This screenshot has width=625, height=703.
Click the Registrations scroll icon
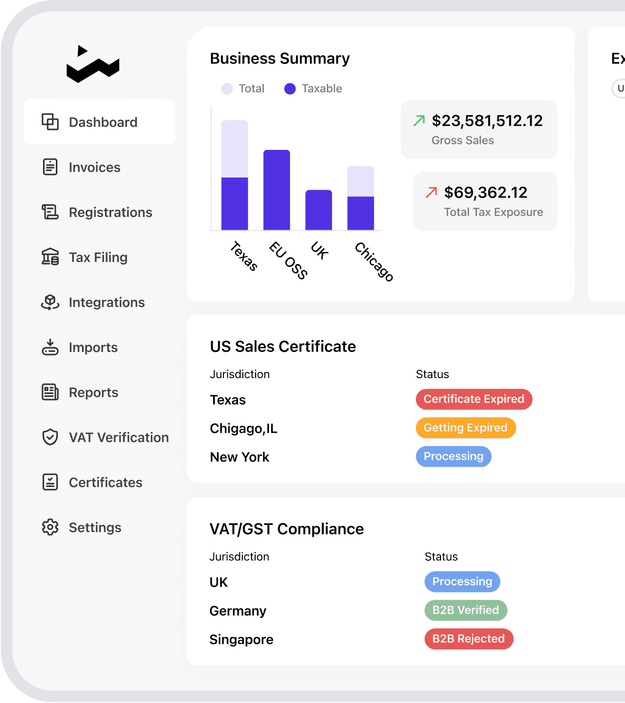tap(50, 212)
